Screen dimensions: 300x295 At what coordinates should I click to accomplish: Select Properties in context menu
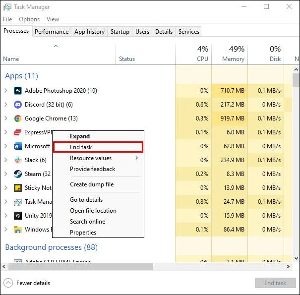[98, 233]
